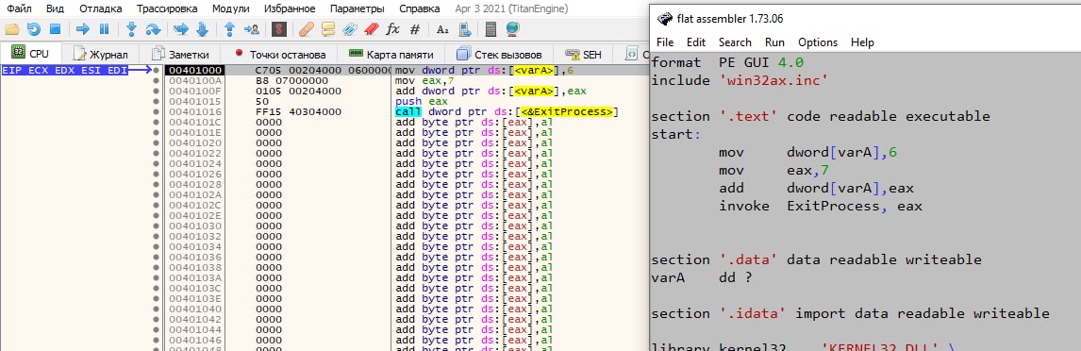Viewport: 1081px width, 351px height.
Task: Click the 'invoke ExitProcess, eax' line in editor
Action: coord(821,206)
